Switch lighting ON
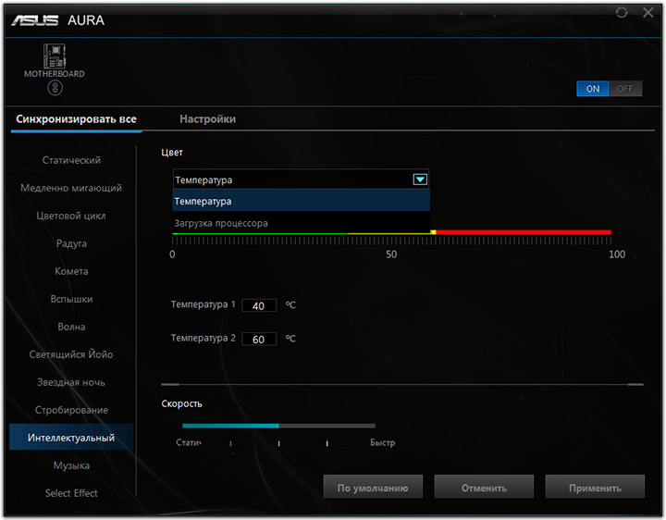The width and height of the screenshot is (666, 520). (593, 89)
